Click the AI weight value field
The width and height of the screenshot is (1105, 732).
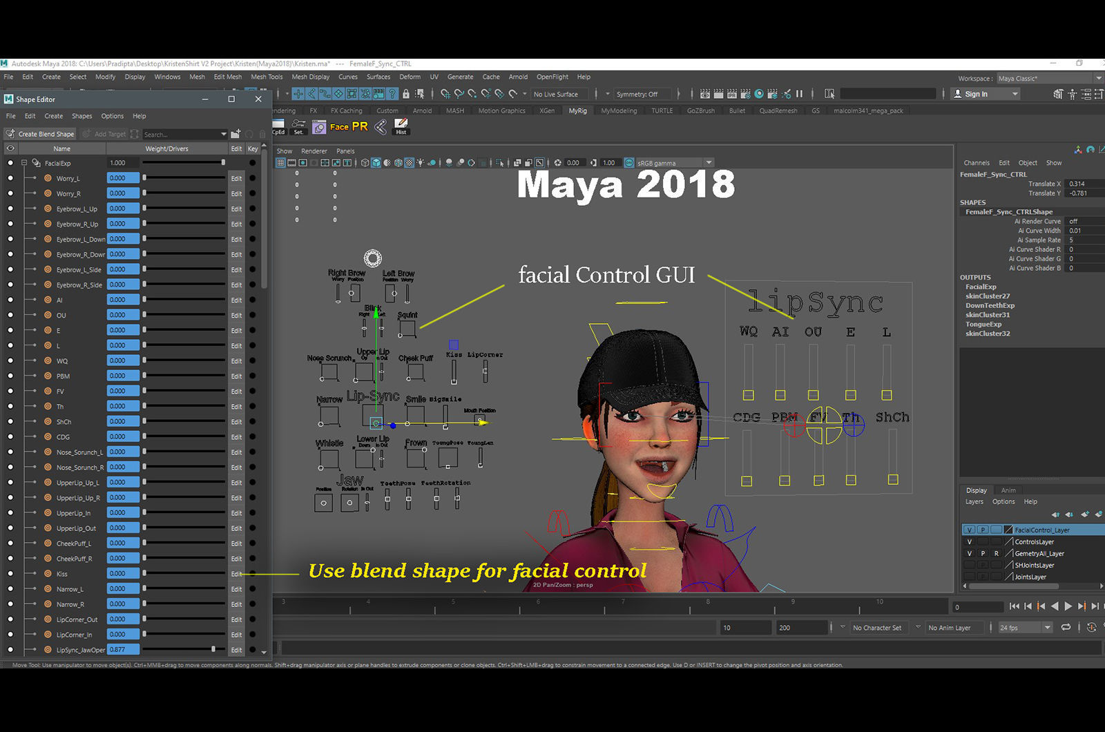[x=124, y=300]
